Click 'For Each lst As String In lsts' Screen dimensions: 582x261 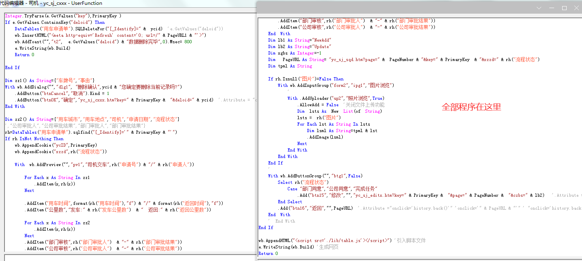334,124
